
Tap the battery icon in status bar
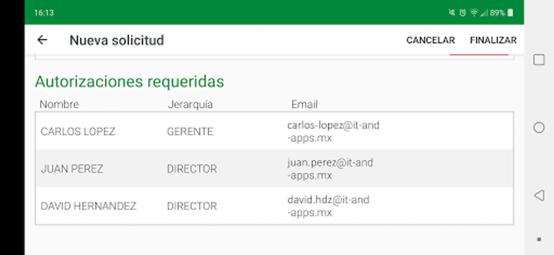pos(510,13)
